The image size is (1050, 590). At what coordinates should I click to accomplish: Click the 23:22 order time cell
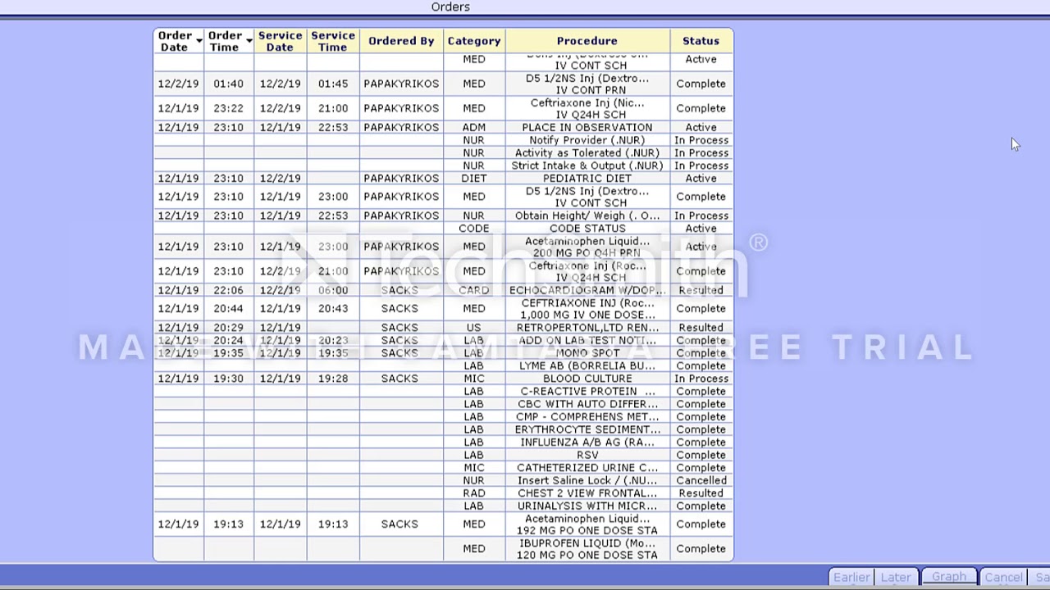pyautogui.click(x=228, y=108)
